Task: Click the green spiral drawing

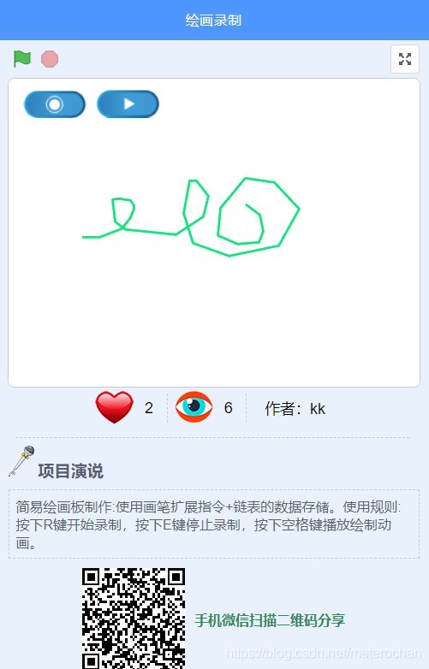Action: click(x=259, y=217)
